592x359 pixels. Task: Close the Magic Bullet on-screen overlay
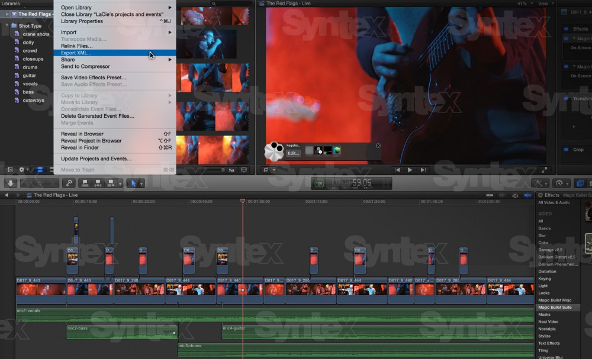(378, 145)
